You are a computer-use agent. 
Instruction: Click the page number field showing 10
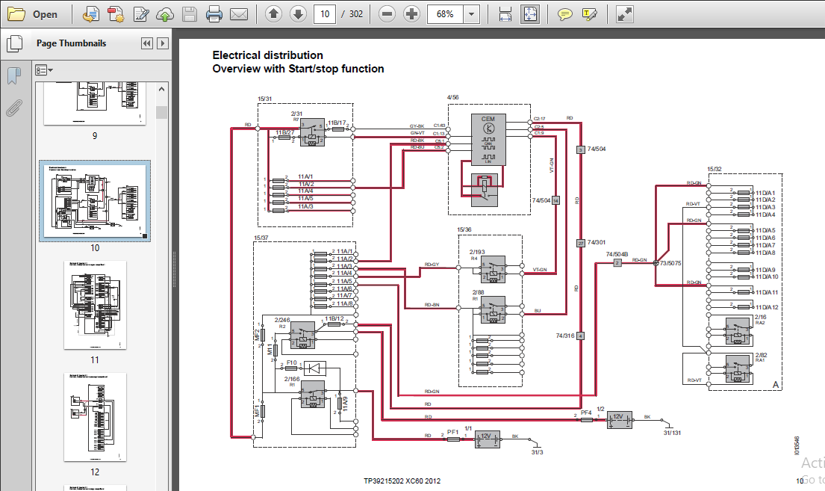coord(325,14)
